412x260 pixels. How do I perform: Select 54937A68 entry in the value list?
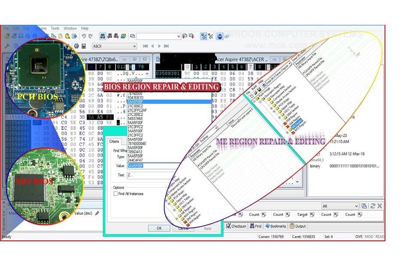[135, 119]
